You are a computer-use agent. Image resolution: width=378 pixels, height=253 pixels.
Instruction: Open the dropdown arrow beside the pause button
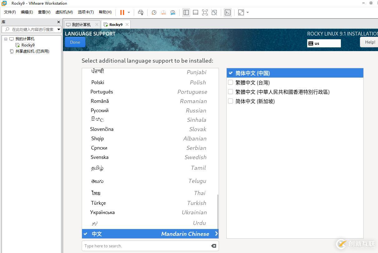129,12
